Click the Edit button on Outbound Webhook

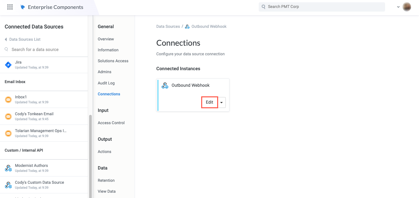[209, 102]
